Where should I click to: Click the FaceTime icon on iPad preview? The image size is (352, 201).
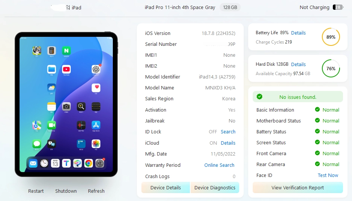click(52, 125)
